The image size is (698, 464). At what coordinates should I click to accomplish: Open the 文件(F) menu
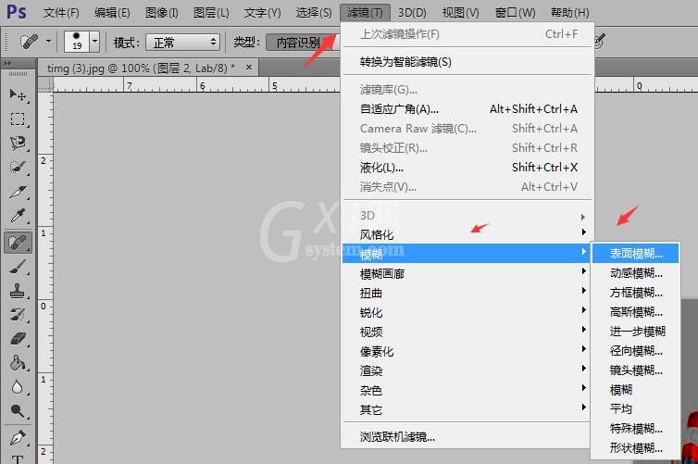pyautogui.click(x=61, y=12)
